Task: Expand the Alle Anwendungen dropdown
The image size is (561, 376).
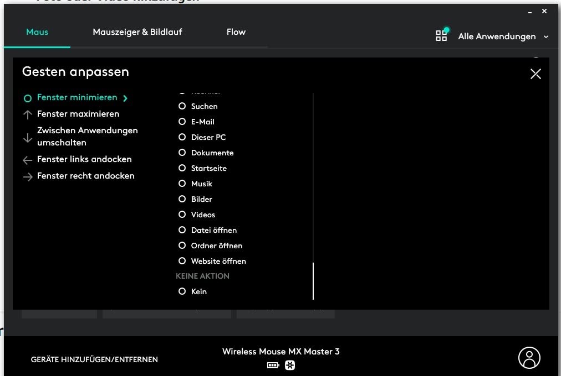Action: pyautogui.click(x=503, y=36)
